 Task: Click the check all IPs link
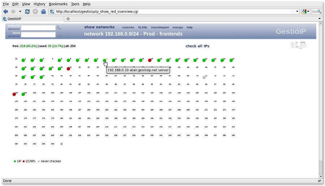(x=197, y=46)
